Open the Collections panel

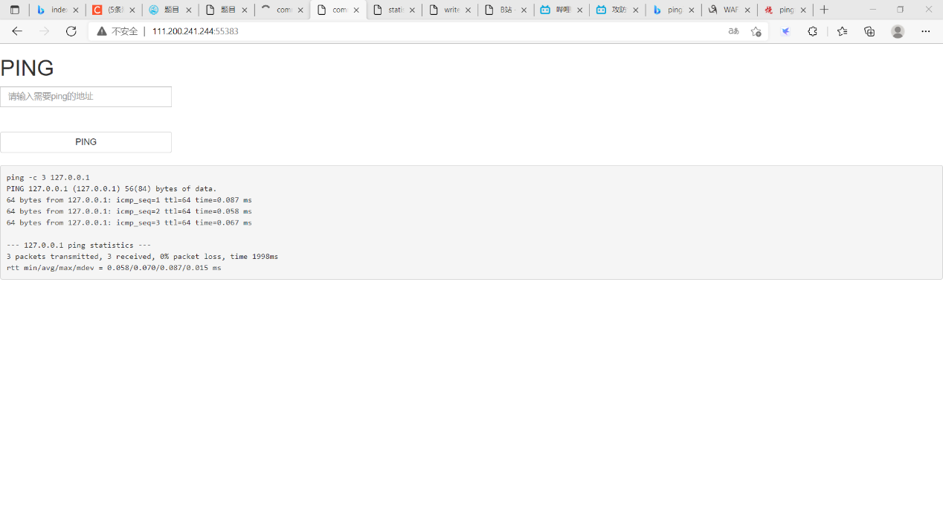(x=869, y=31)
